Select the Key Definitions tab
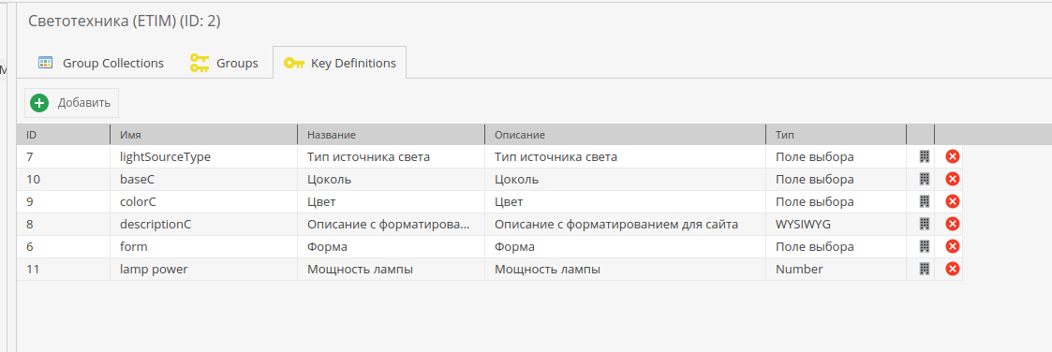This screenshot has height=352, width=1052. 339,63
